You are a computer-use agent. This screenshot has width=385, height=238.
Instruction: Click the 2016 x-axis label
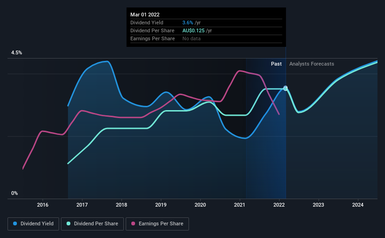point(43,205)
